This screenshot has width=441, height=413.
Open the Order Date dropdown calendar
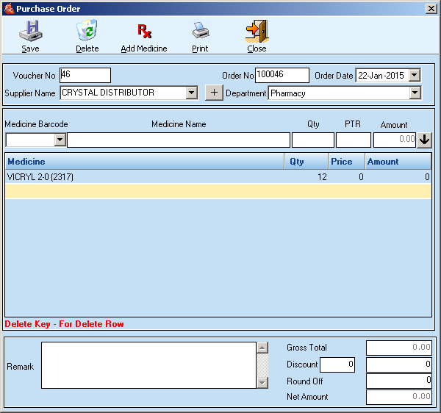pos(414,75)
